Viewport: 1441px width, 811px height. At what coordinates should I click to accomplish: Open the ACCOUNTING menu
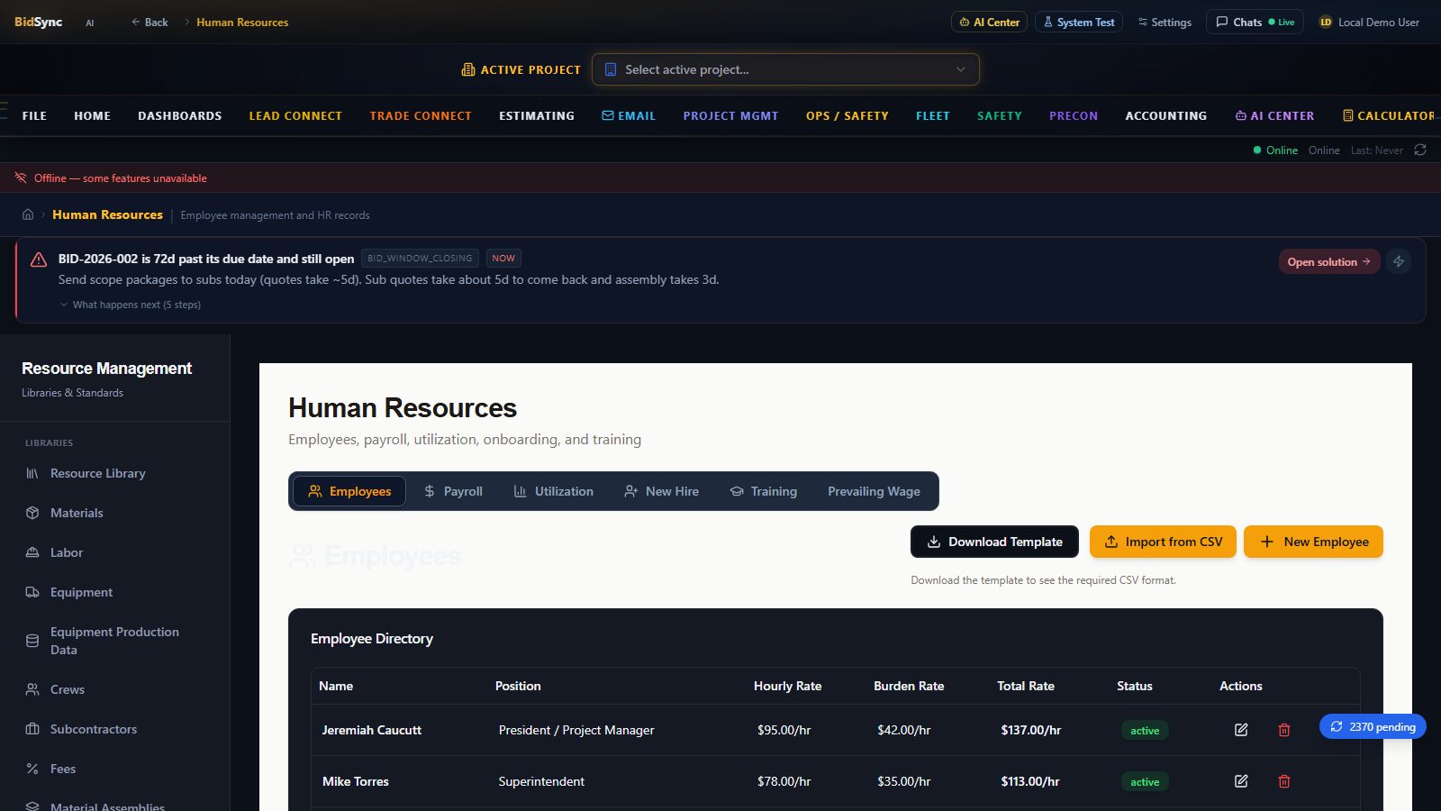pos(1166,115)
